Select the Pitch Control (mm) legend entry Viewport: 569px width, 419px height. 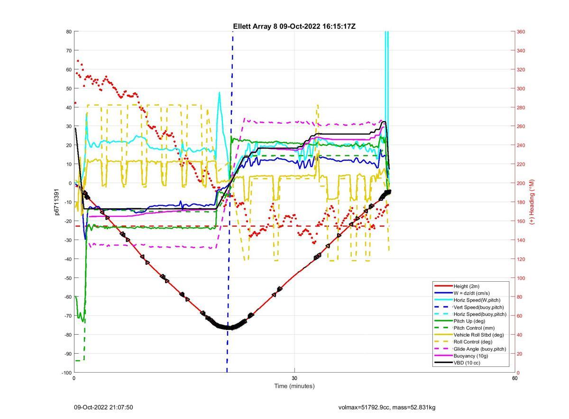pyautogui.click(x=470, y=328)
